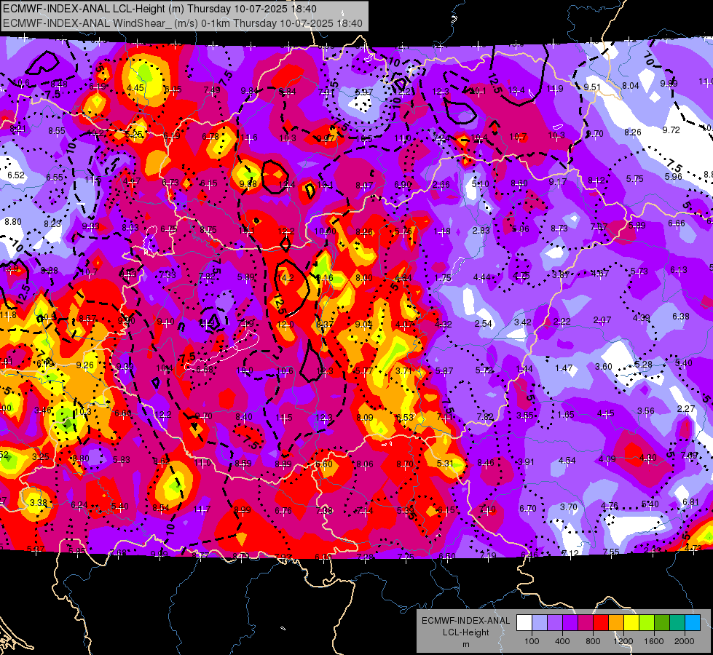The height and width of the screenshot is (655, 713).
Task: Click the wind shear value 13.4
Action: click(x=516, y=90)
